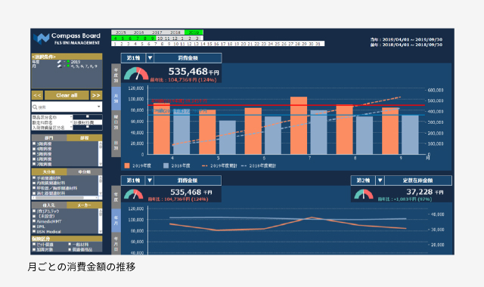This screenshot has height=287, width=484.
Task: Click the gauge icon beside top 535,468 total
Action: click(x=136, y=74)
